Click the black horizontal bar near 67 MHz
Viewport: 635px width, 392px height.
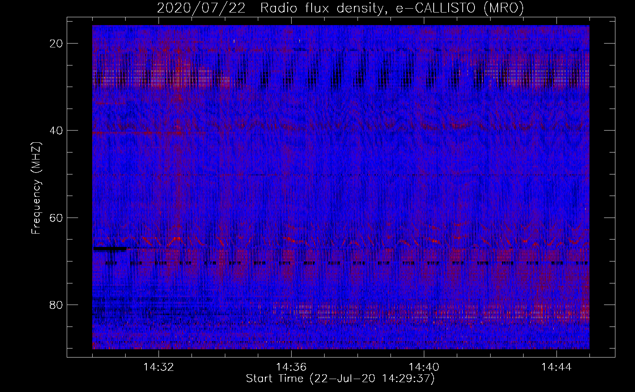[x=110, y=249]
